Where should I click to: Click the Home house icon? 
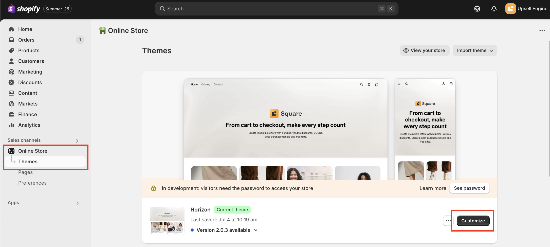11,29
